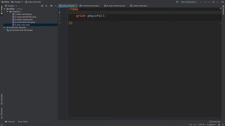Click the Scratches and Consoles icon

tap(8, 30)
